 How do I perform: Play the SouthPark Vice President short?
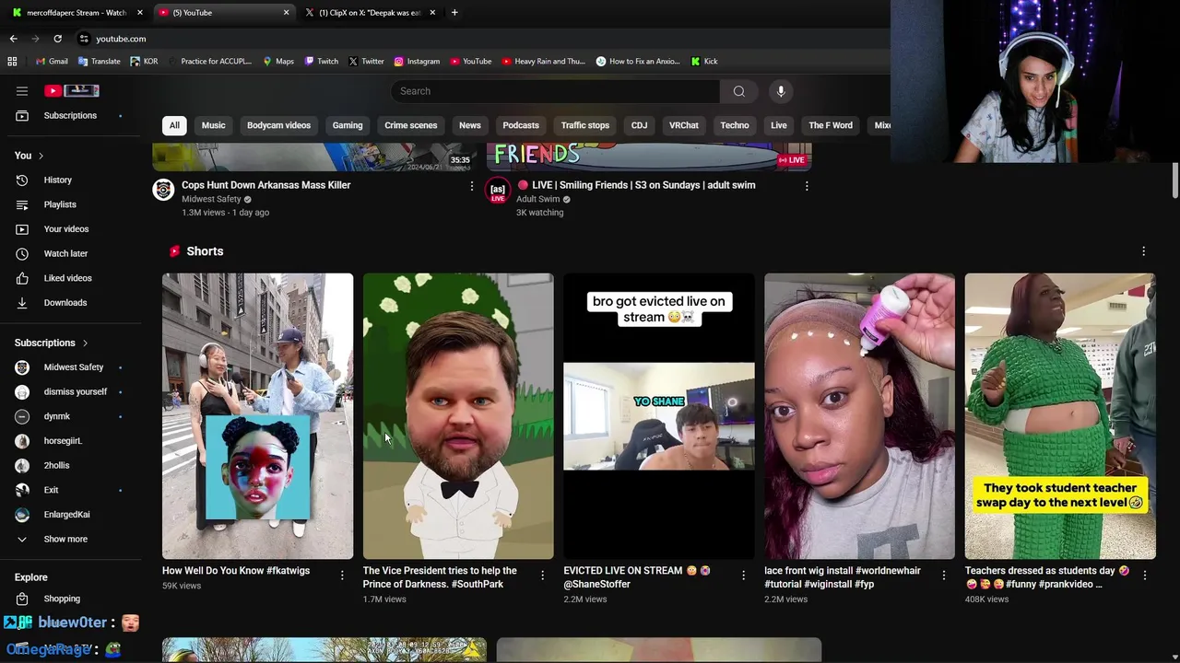point(458,416)
